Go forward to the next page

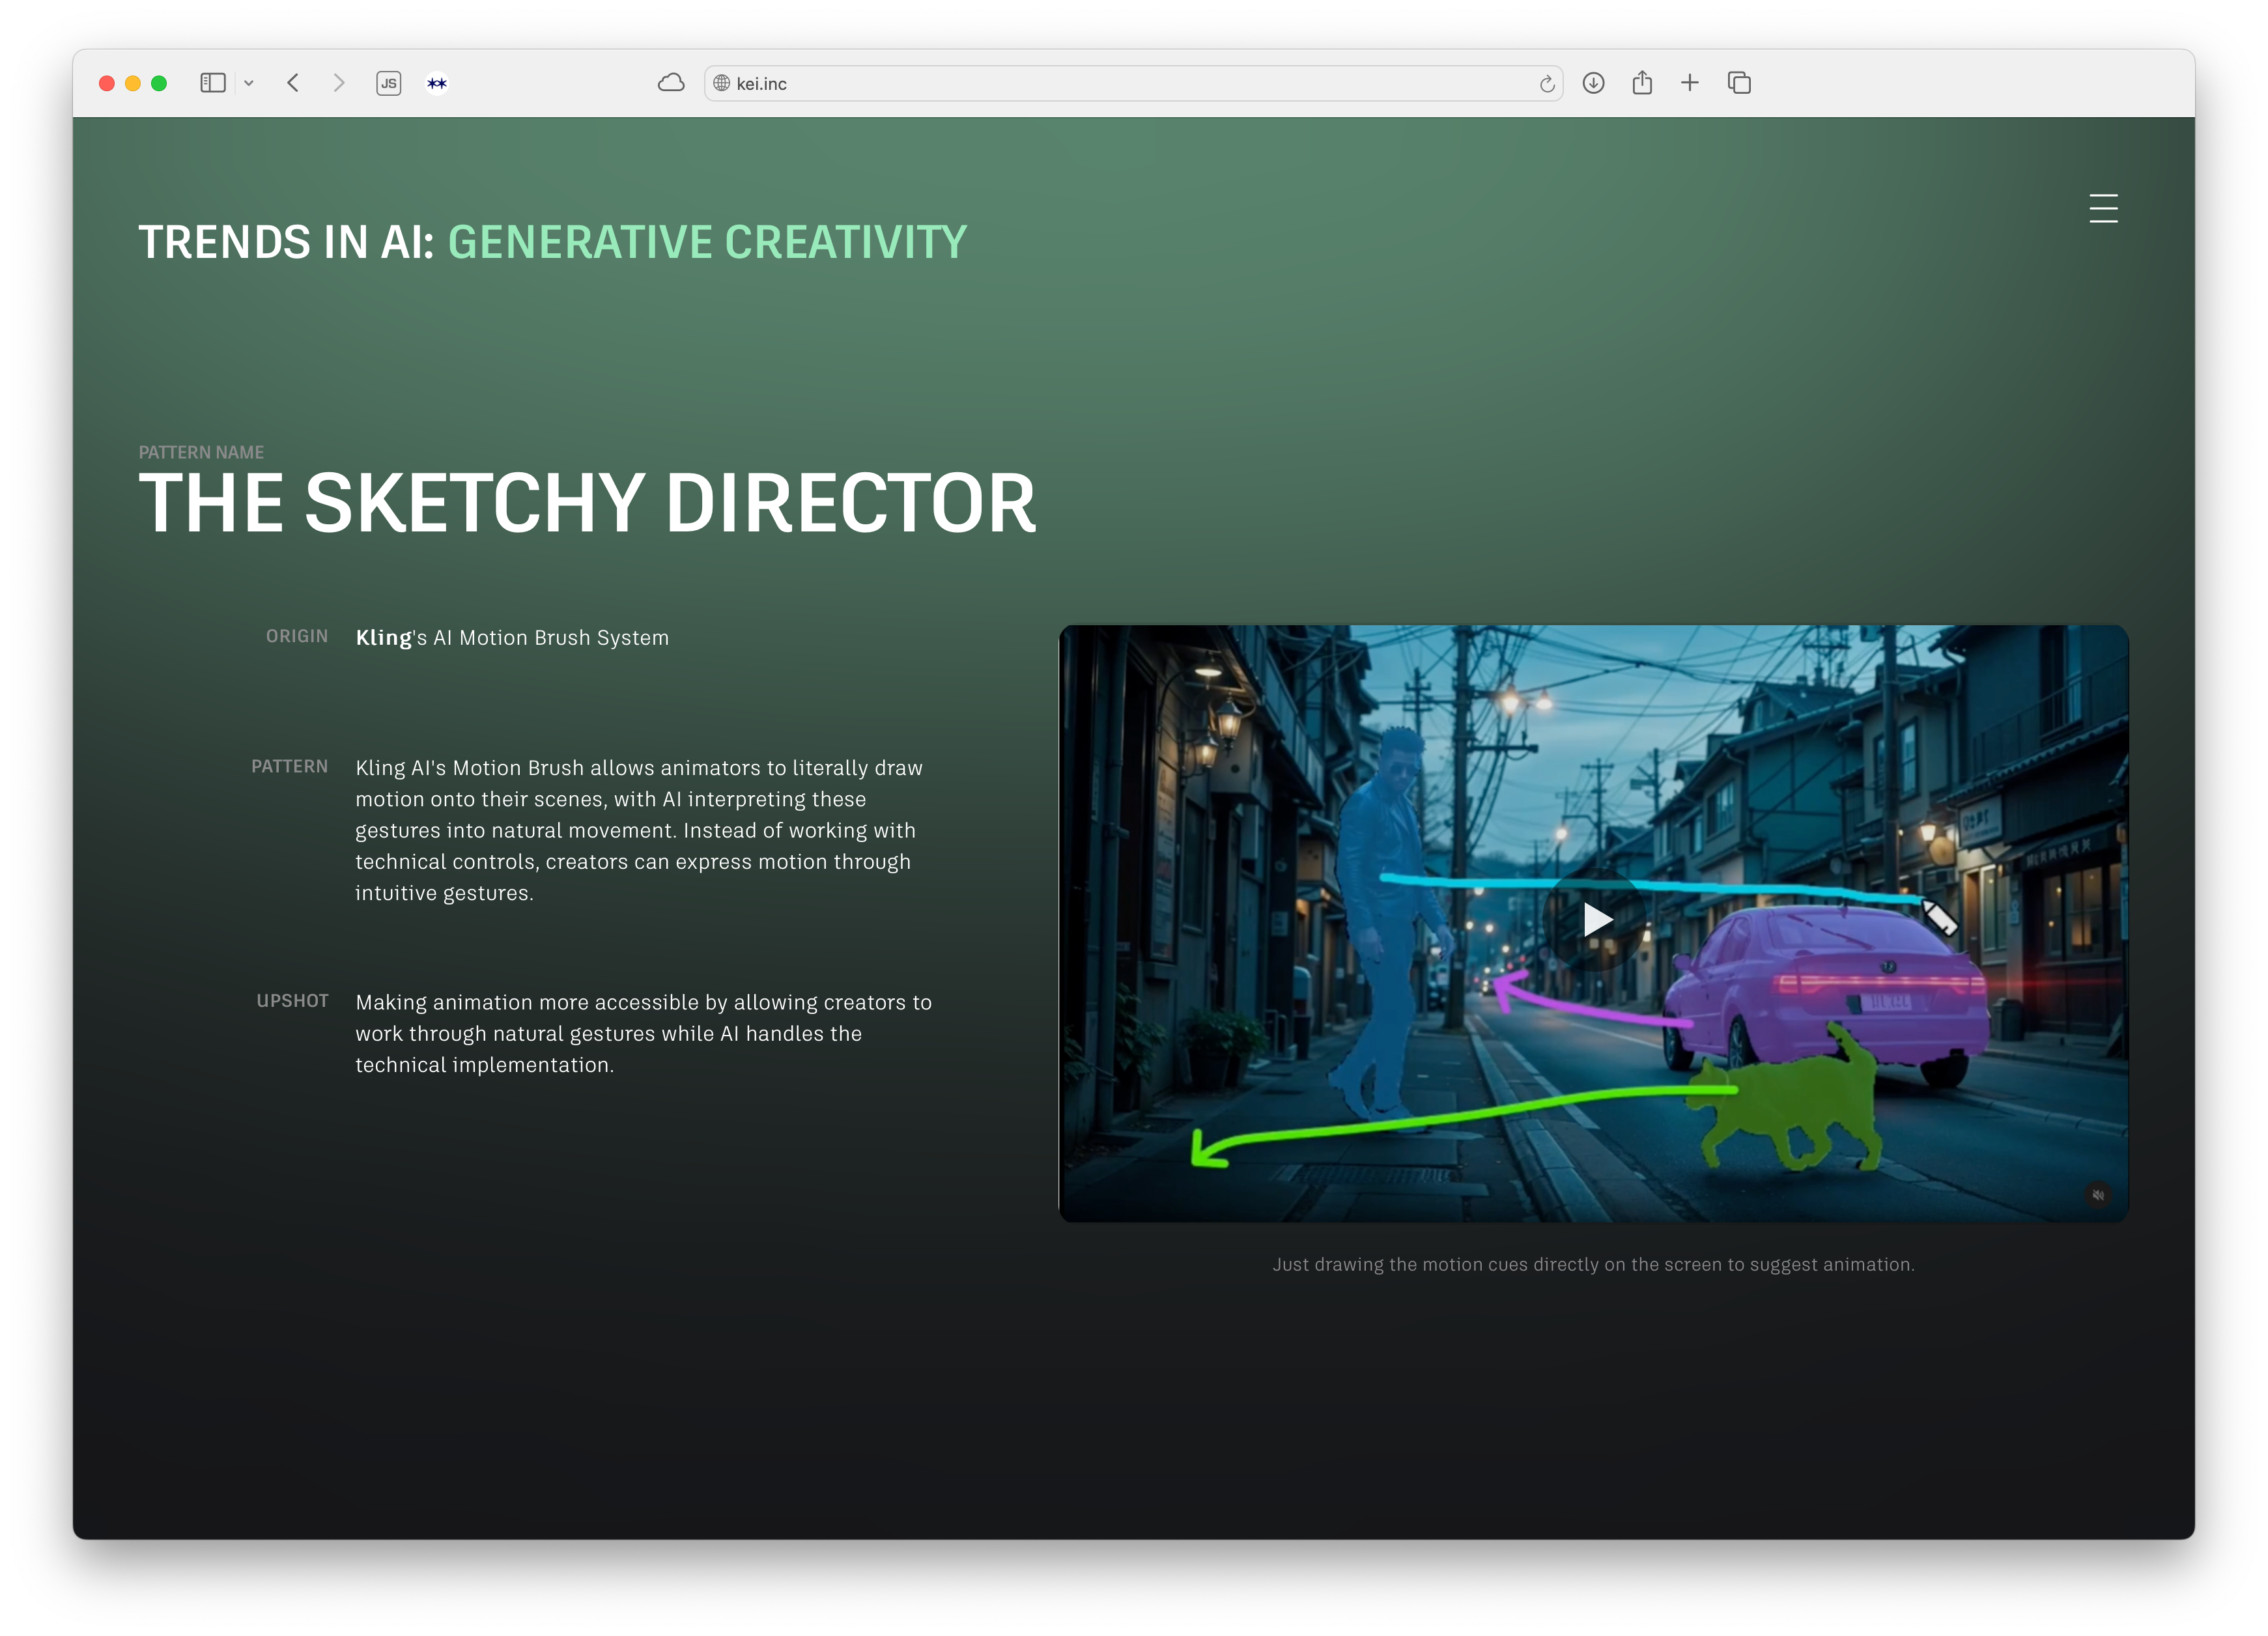pos(339,83)
